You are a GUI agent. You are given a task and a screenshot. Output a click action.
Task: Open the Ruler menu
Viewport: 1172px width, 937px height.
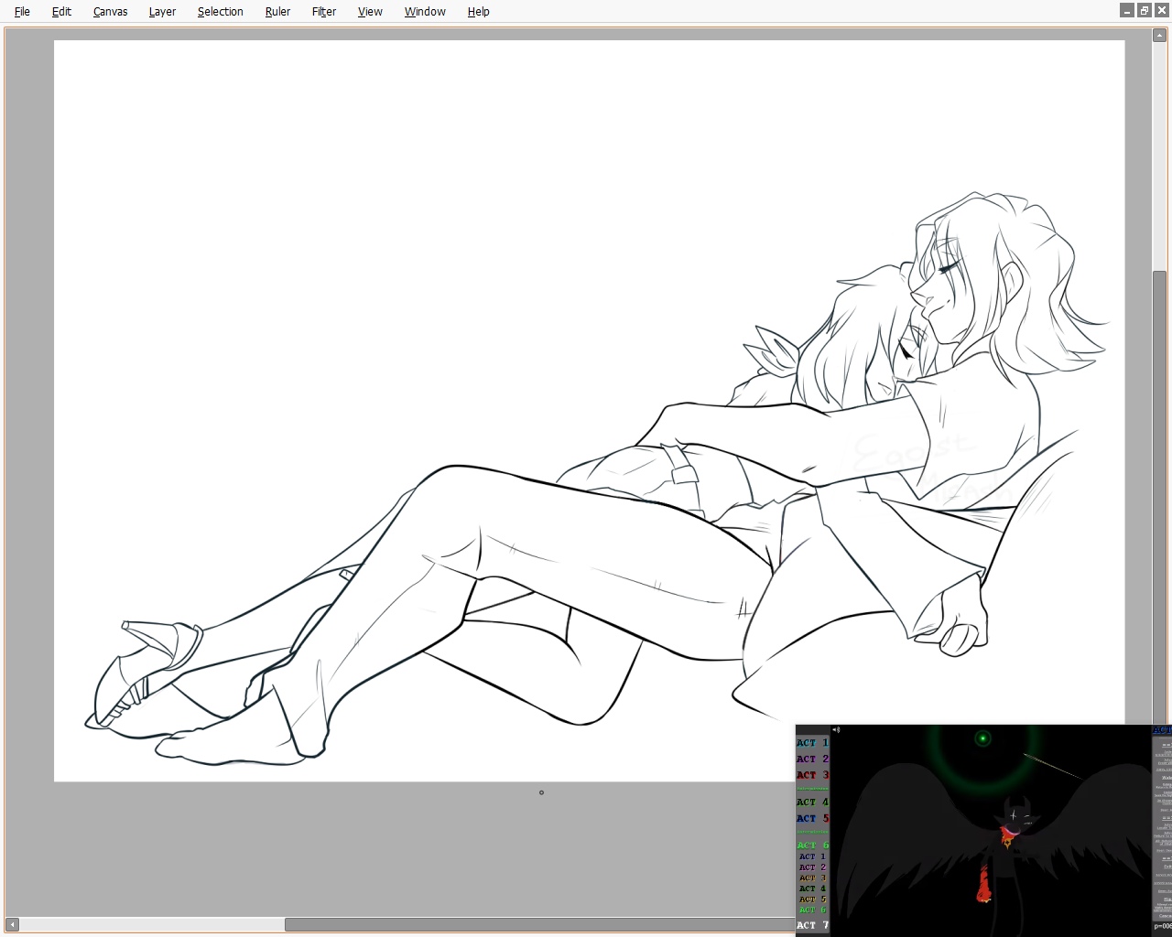(x=277, y=12)
